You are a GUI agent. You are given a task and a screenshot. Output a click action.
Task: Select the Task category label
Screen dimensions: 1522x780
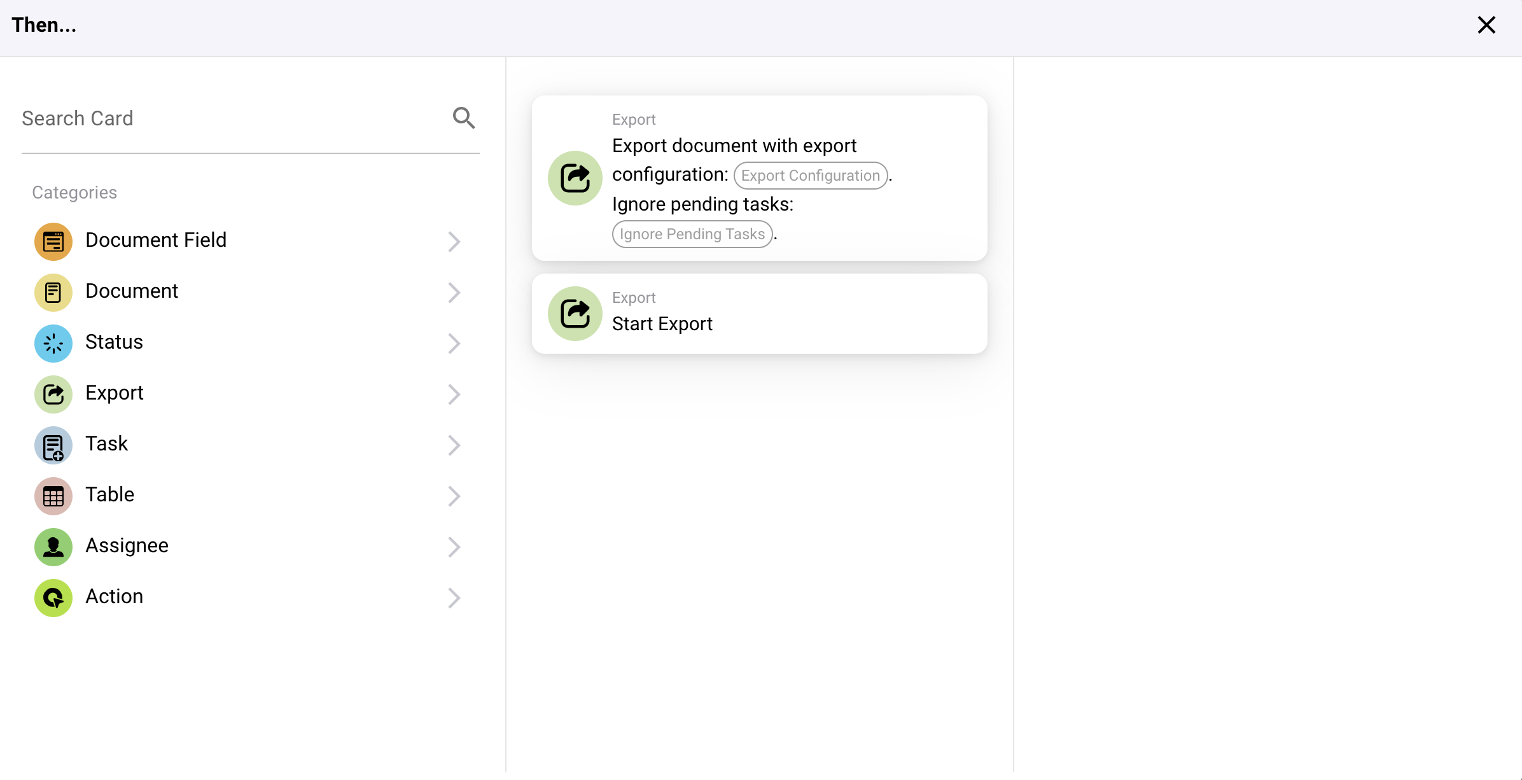tap(107, 444)
